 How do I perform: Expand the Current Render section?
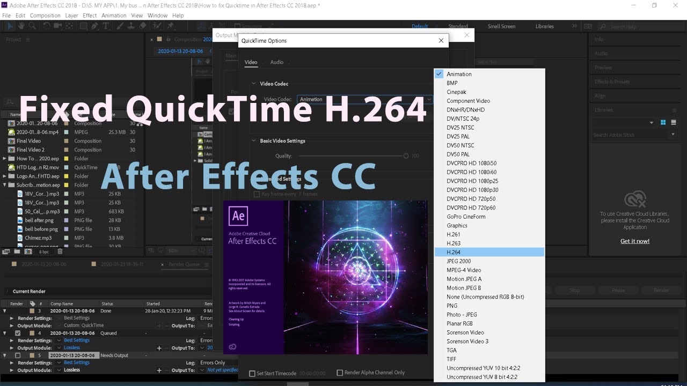[x=7, y=292]
